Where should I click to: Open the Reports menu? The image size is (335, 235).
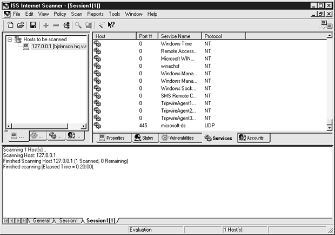click(95, 14)
